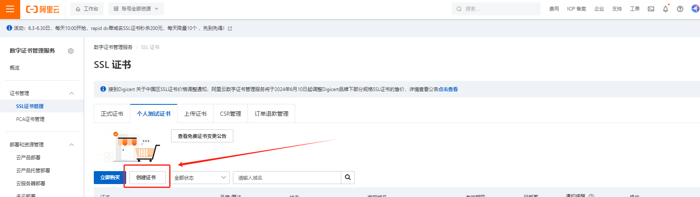Expand the 账号全部资源 dropdown

pyautogui.click(x=136, y=9)
